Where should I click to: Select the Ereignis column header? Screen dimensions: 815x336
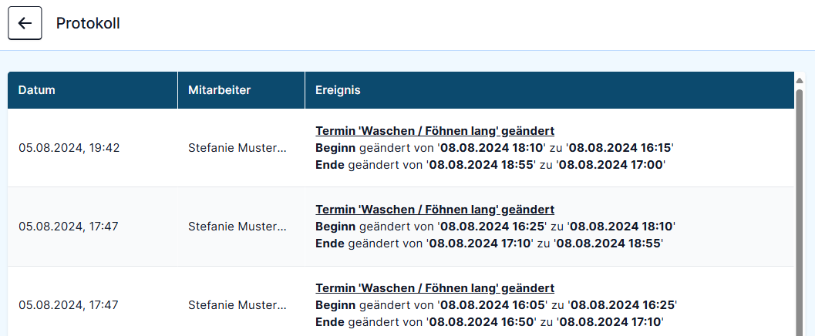pyautogui.click(x=550, y=90)
